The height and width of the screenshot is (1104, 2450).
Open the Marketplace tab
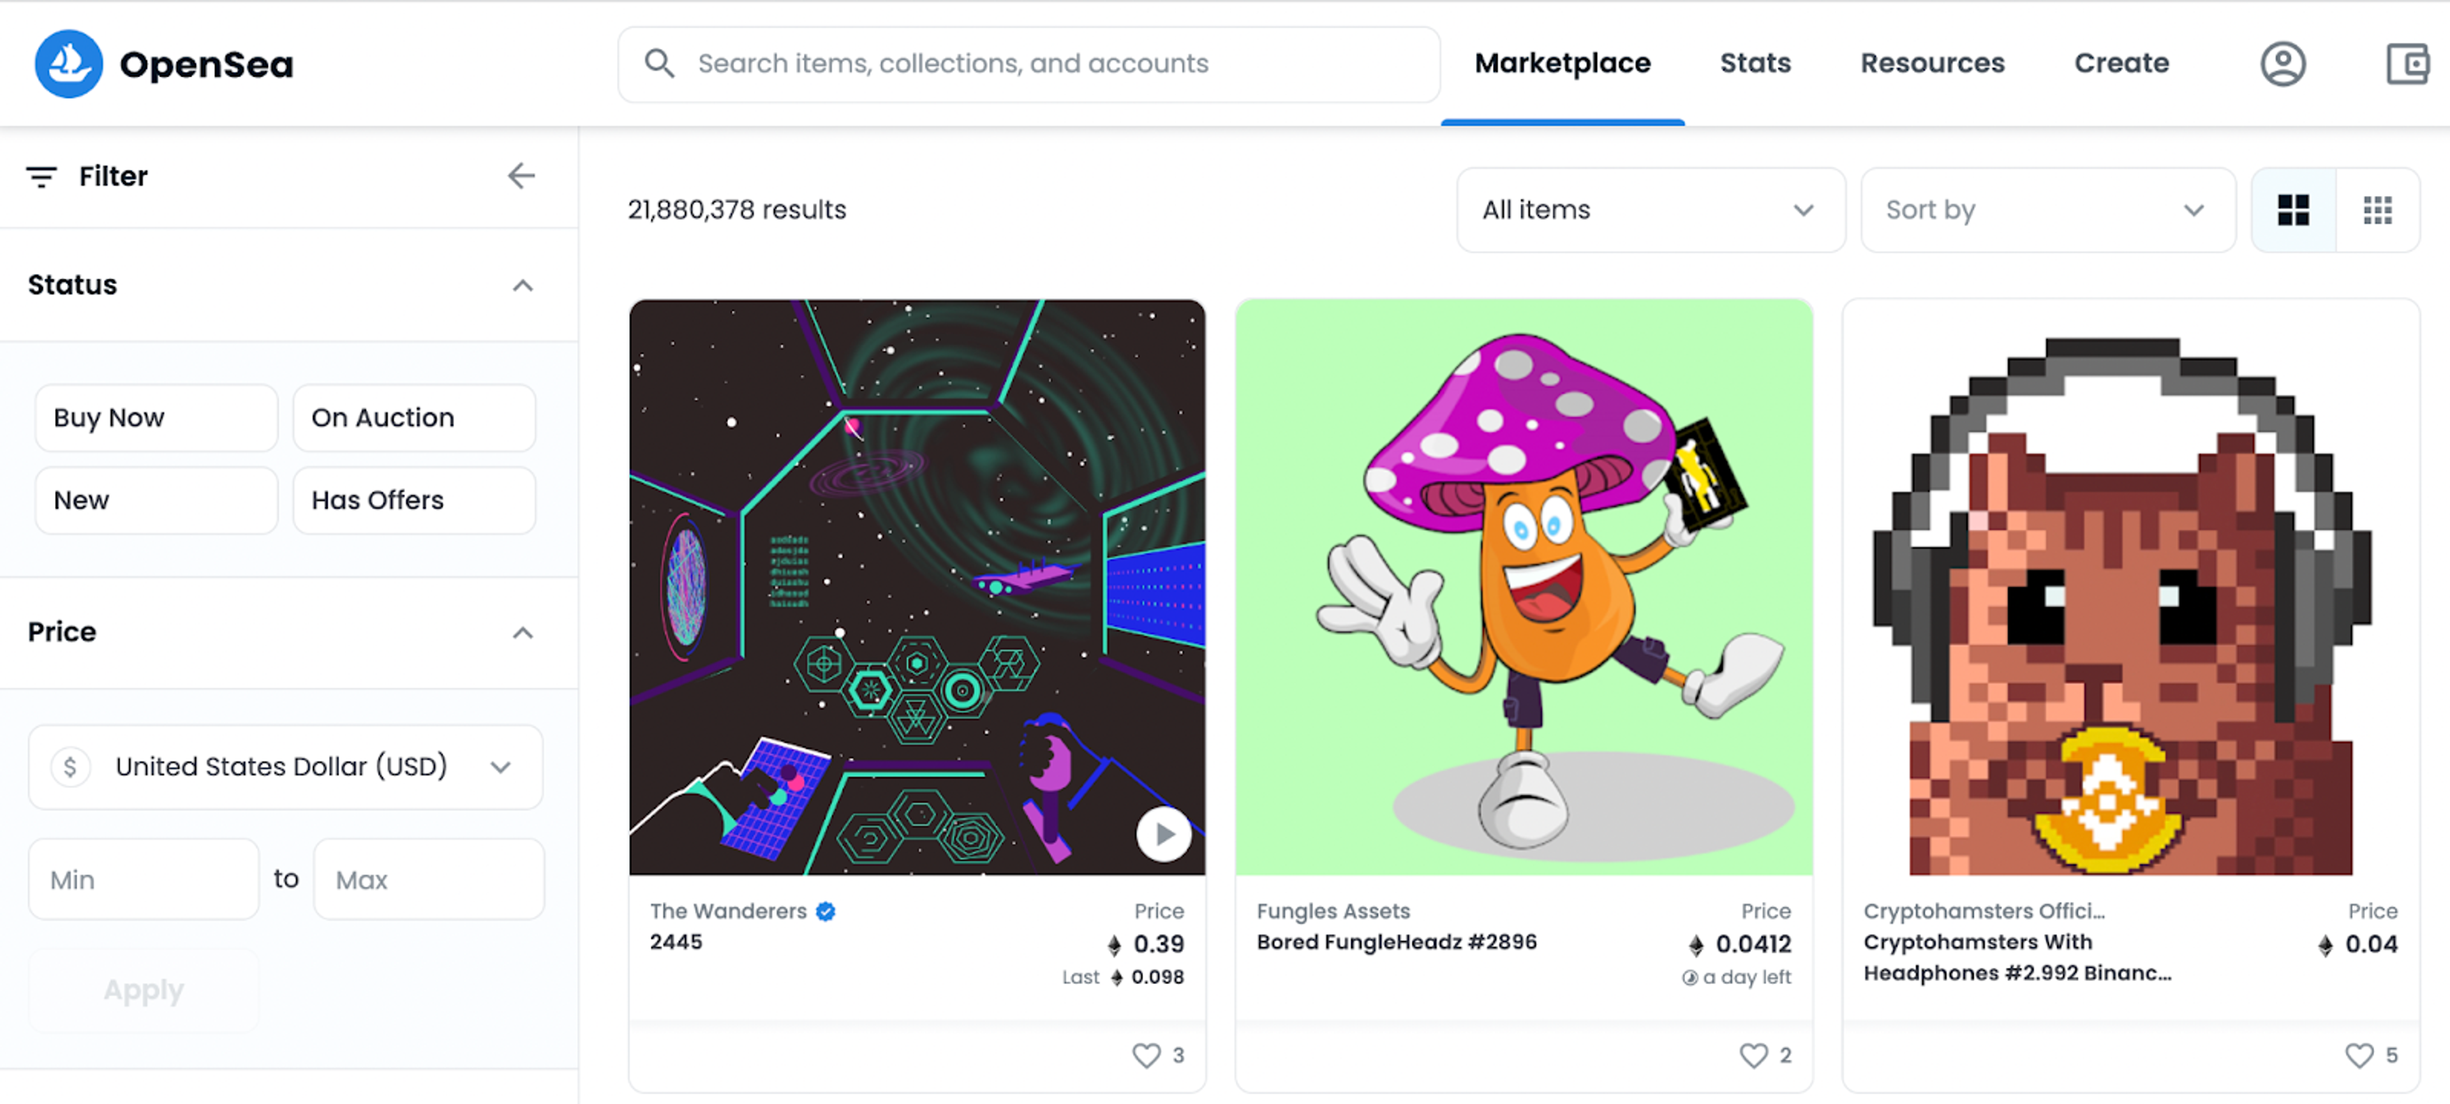(x=1562, y=64)
